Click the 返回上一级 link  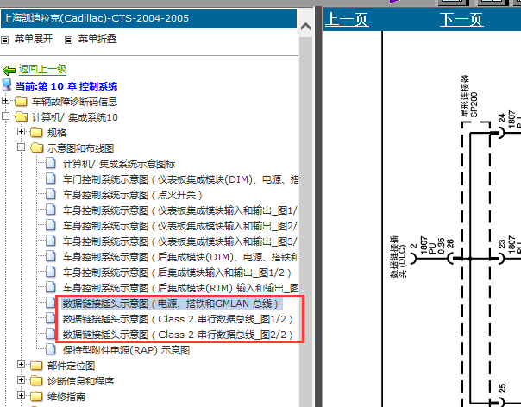(x=42, y=69)
